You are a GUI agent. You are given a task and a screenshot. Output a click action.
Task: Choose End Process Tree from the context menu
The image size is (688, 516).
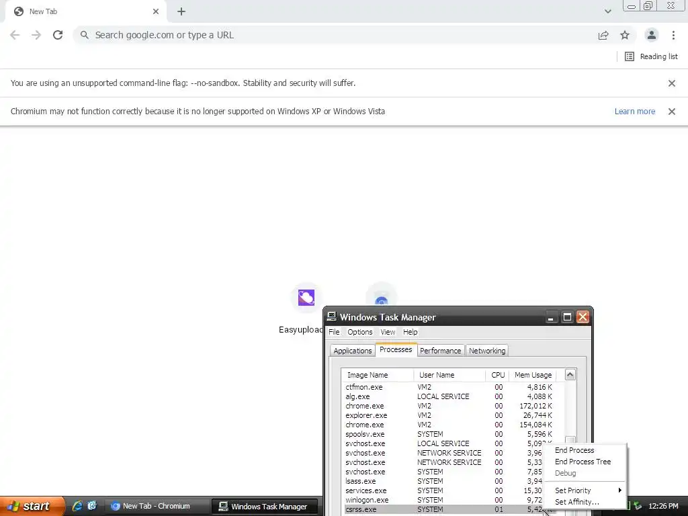point(583,462)
